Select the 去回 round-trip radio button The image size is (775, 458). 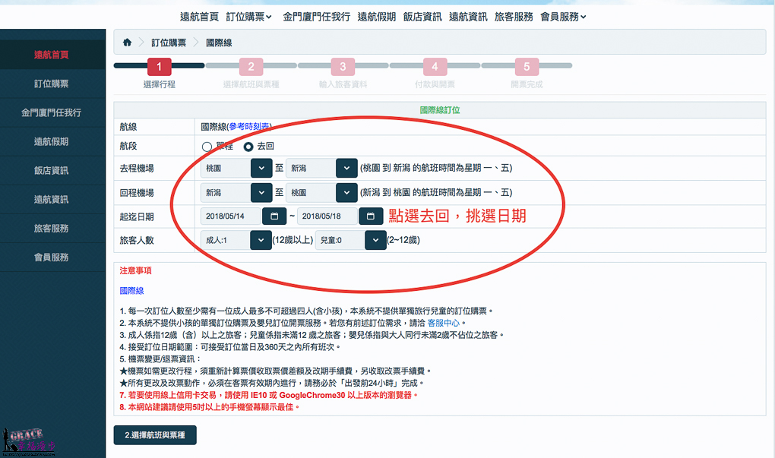pyautogui.click(x=248, y=147)
